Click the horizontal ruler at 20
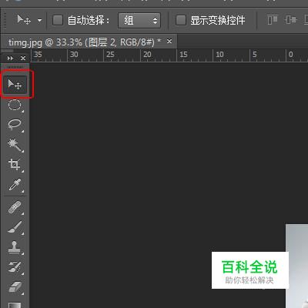Screen dimensions: 308x308 coord(147,55)
